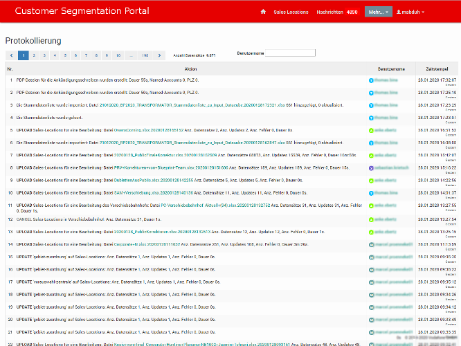Jump to last pagination page 198
This screenshot has width=461, height=346.
[145, 55]
